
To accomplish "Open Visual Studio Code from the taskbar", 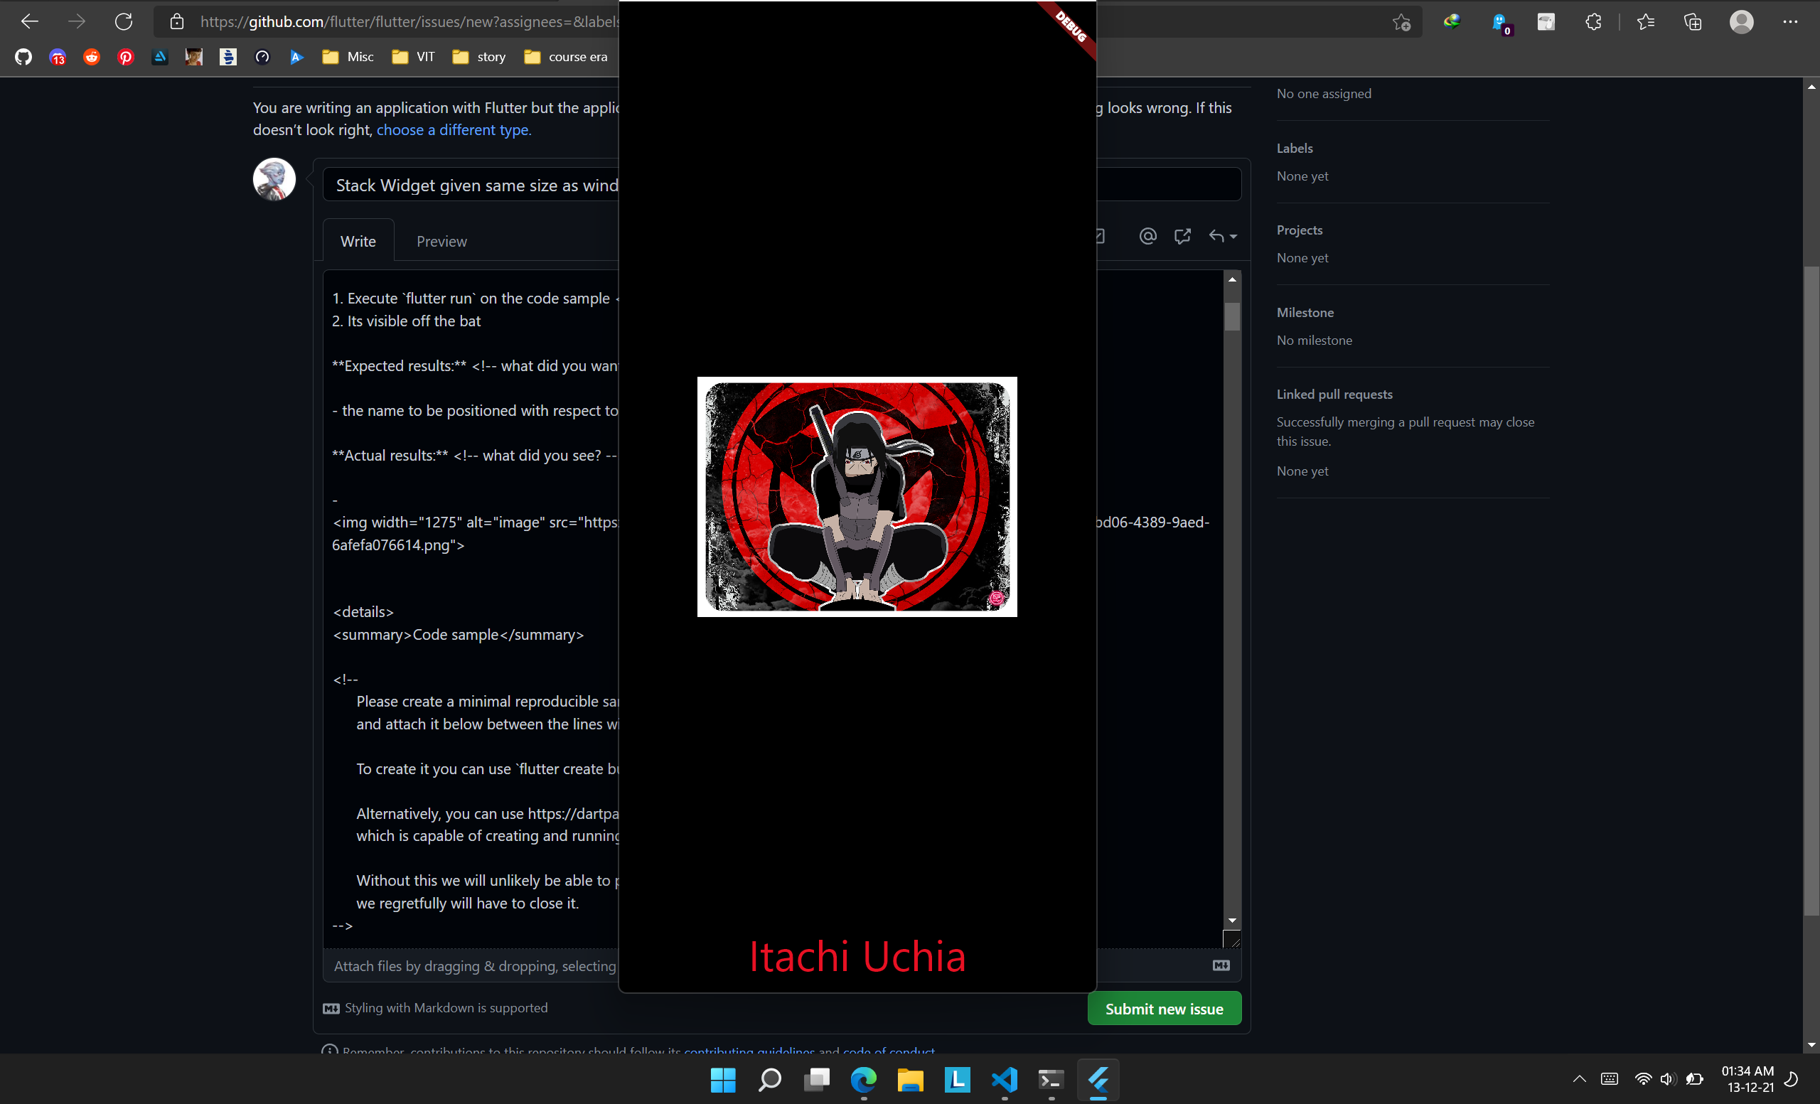I will tap(1005, 1080).
